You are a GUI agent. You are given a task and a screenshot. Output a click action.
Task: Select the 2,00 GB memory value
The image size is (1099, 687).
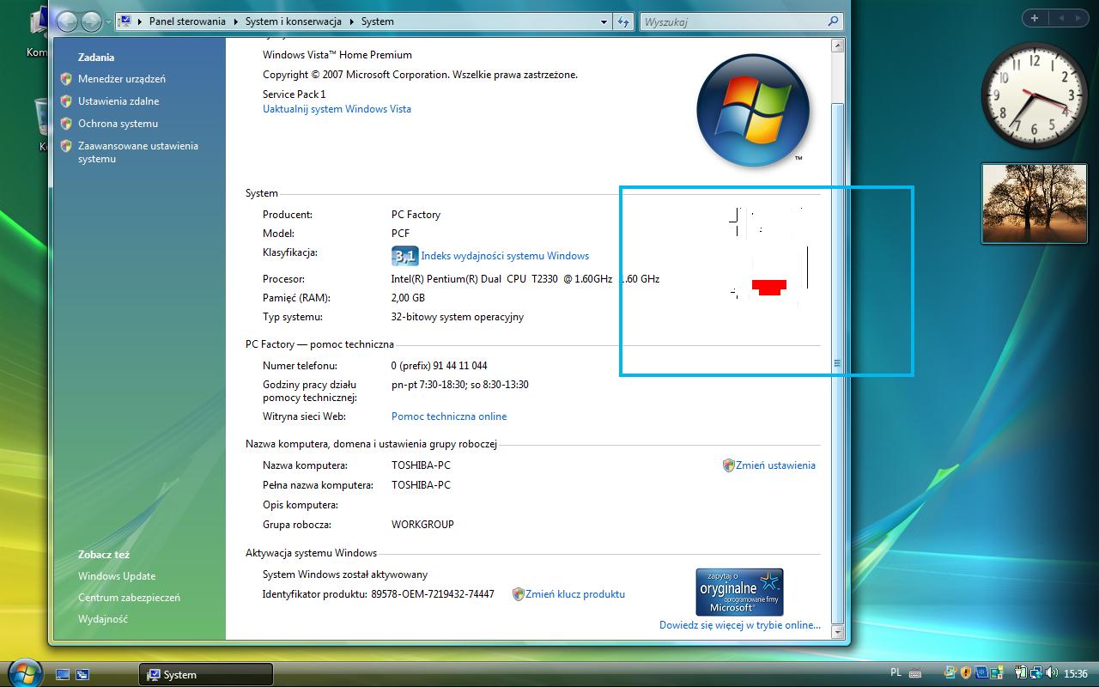click(x=408, y=298)
